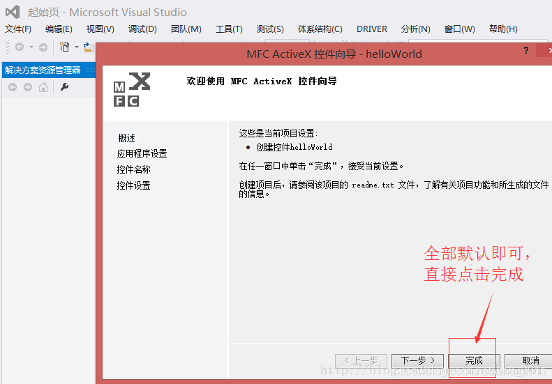Open the 团队(M) menu
This screenshot has height=384, width=552.
186,29
